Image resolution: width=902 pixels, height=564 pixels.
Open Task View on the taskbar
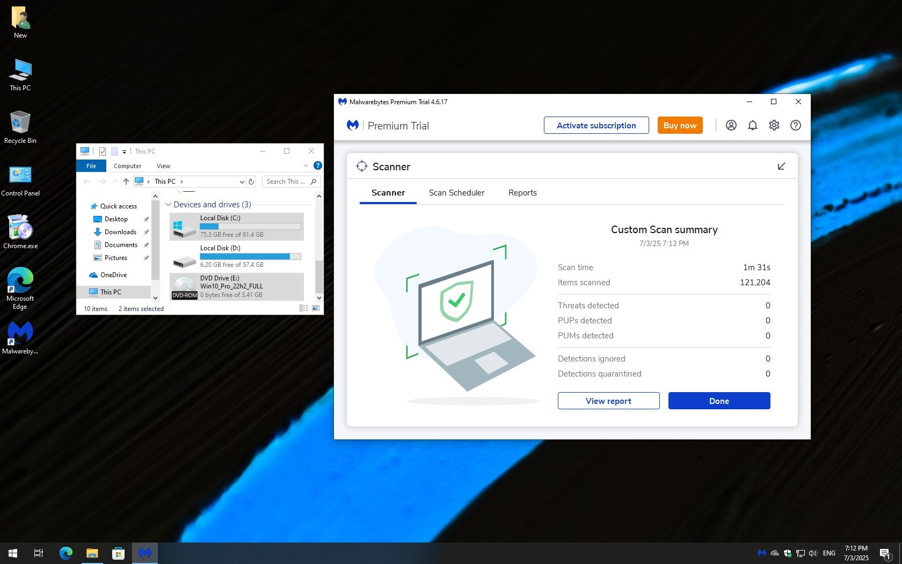click(39, 553)
